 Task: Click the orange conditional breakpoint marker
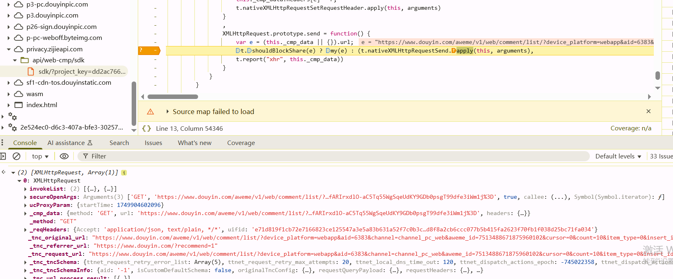[149, 51]
